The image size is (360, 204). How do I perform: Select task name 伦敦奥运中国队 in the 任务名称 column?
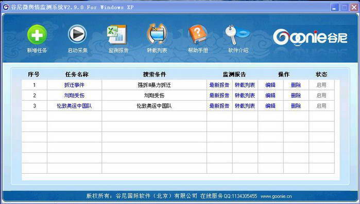74,106
